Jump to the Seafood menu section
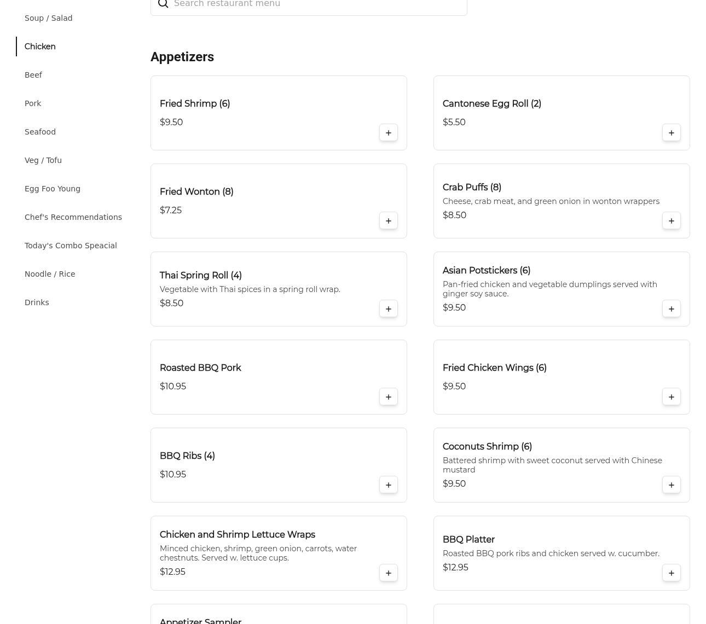Image resolution: width=706 pixels, height=624 pixels. pyautogui.click(x=40, y=132)
